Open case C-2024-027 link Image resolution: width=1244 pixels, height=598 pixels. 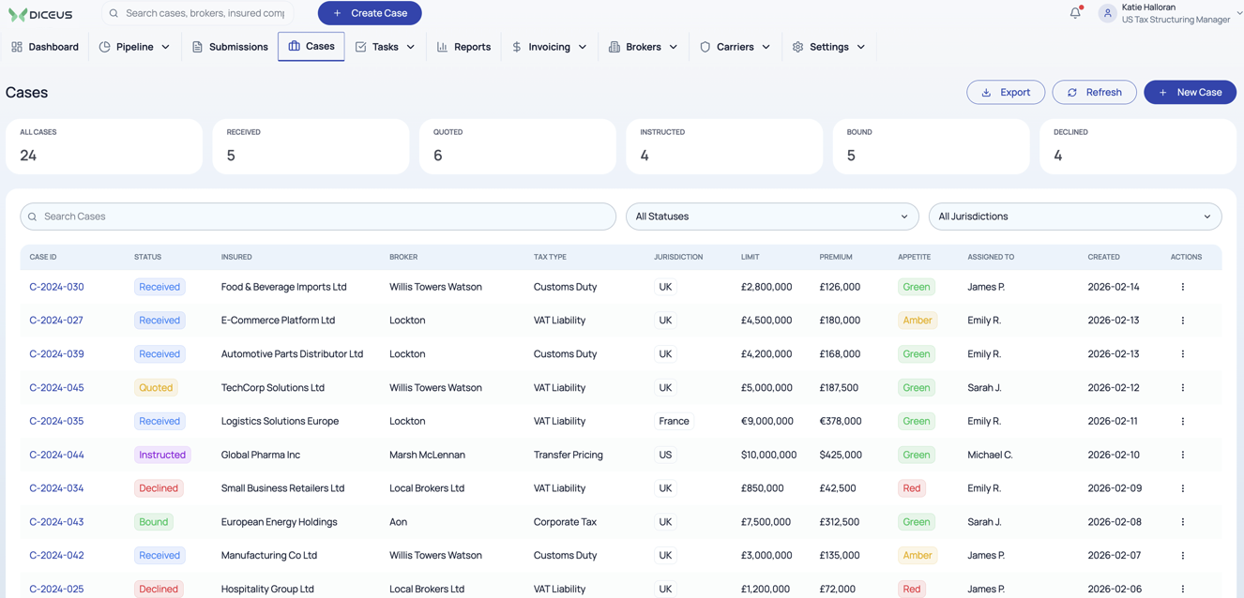[x=56, y=321]
